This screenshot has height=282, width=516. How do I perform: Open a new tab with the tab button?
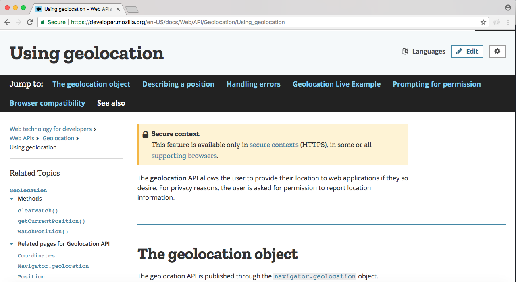(x=132, y=9)
